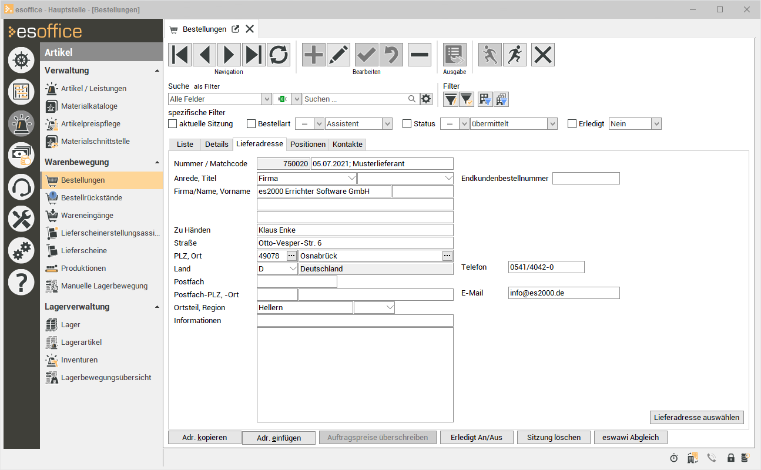This screenshot has height=470, width=761.
Task: Add a new order with plus icon
Action: tap(314, 55)
